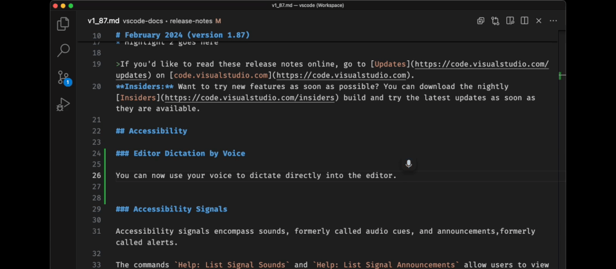Viewport: 616px width, 269px height.
Task: Click the microphone dictation icon in editor
Action: pos(408,164)
